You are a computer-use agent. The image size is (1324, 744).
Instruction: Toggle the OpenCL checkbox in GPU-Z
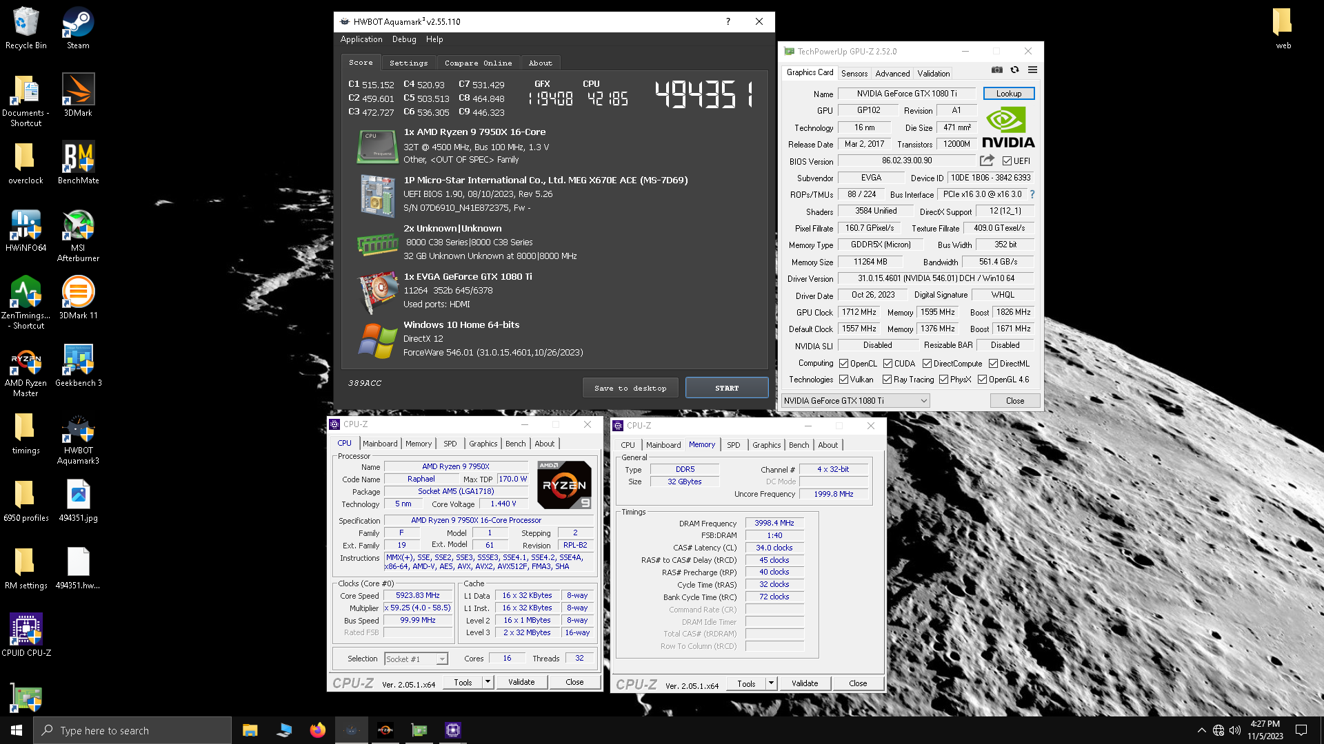843,364
